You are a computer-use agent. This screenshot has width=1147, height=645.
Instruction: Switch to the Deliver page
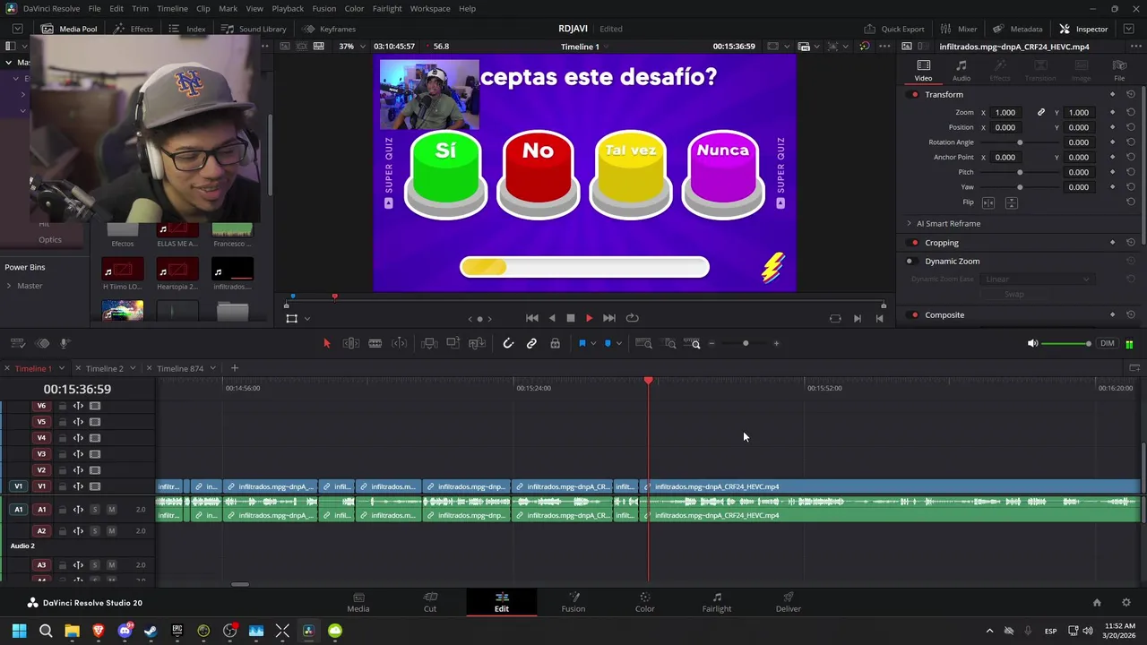789,603
